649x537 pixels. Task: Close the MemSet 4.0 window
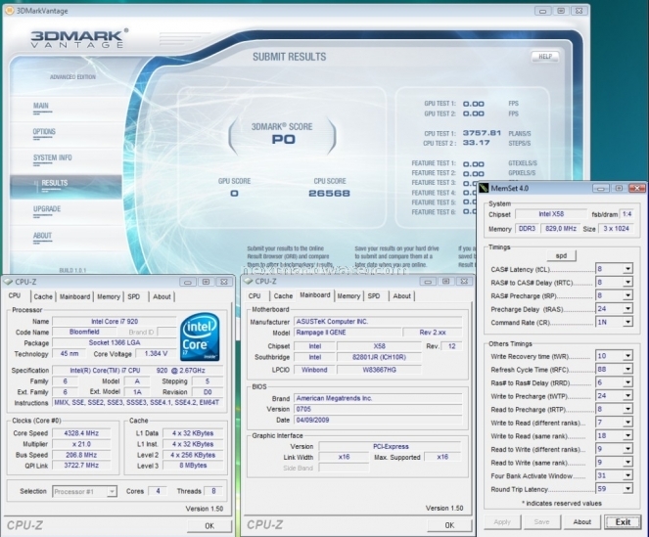637,188
